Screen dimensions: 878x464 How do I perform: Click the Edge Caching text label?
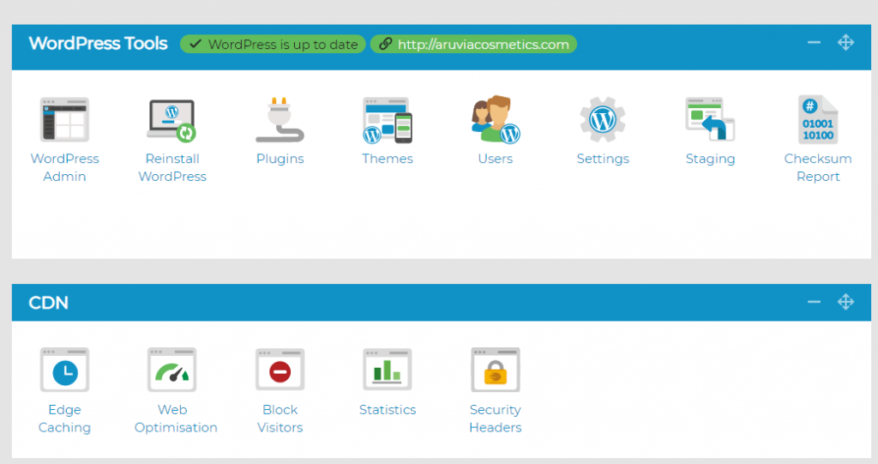(64, 419)
